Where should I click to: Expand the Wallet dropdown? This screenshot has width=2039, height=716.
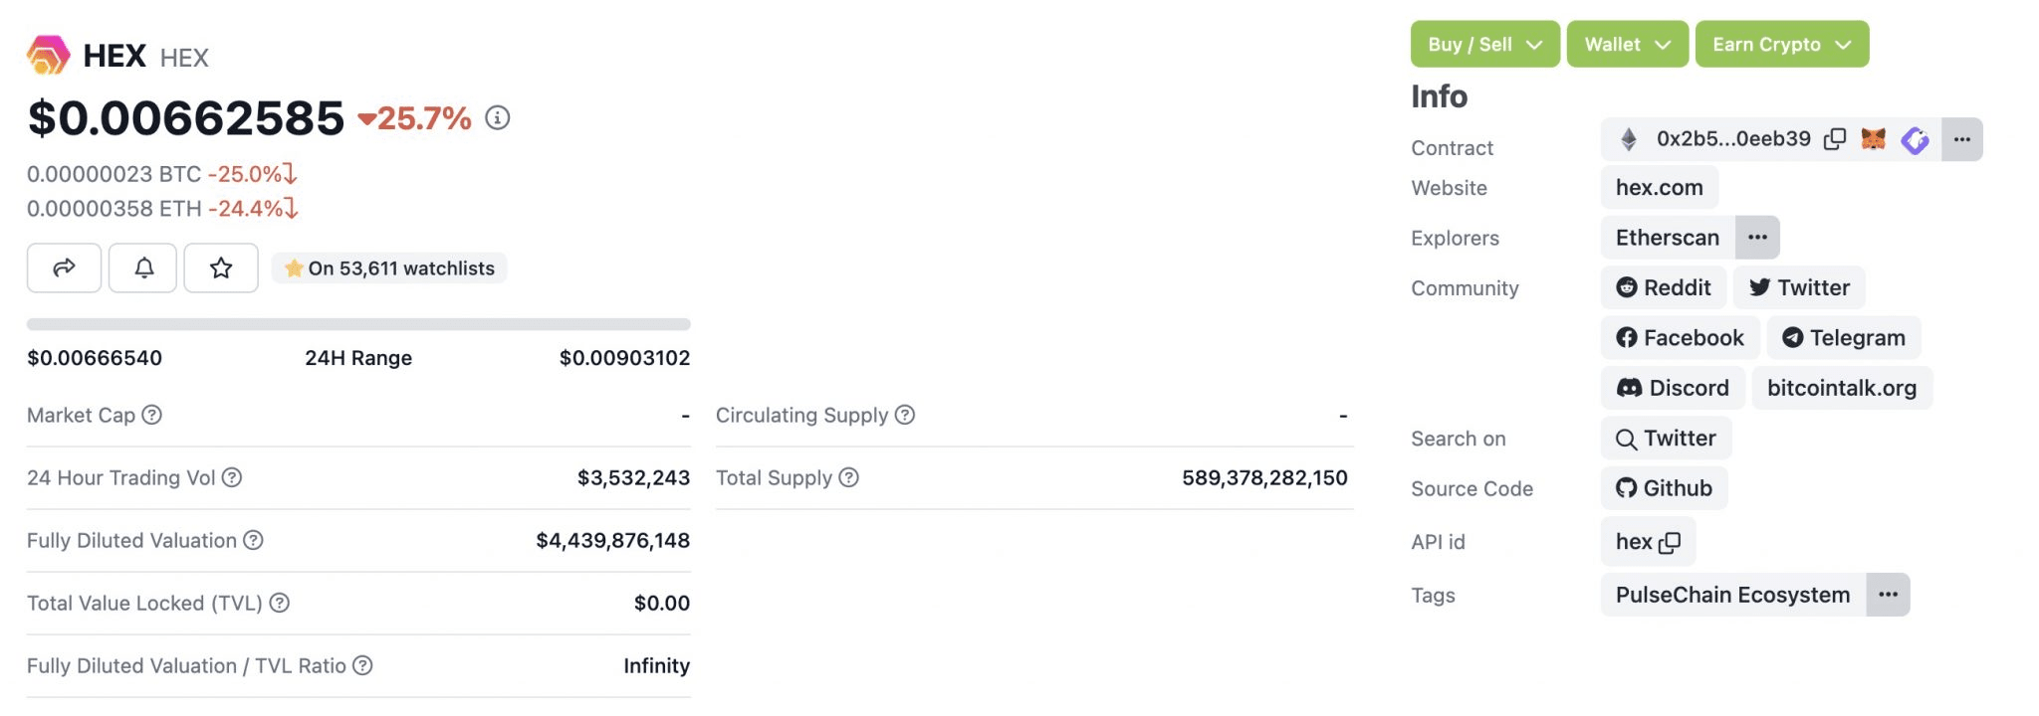[x=1627, y=44]
